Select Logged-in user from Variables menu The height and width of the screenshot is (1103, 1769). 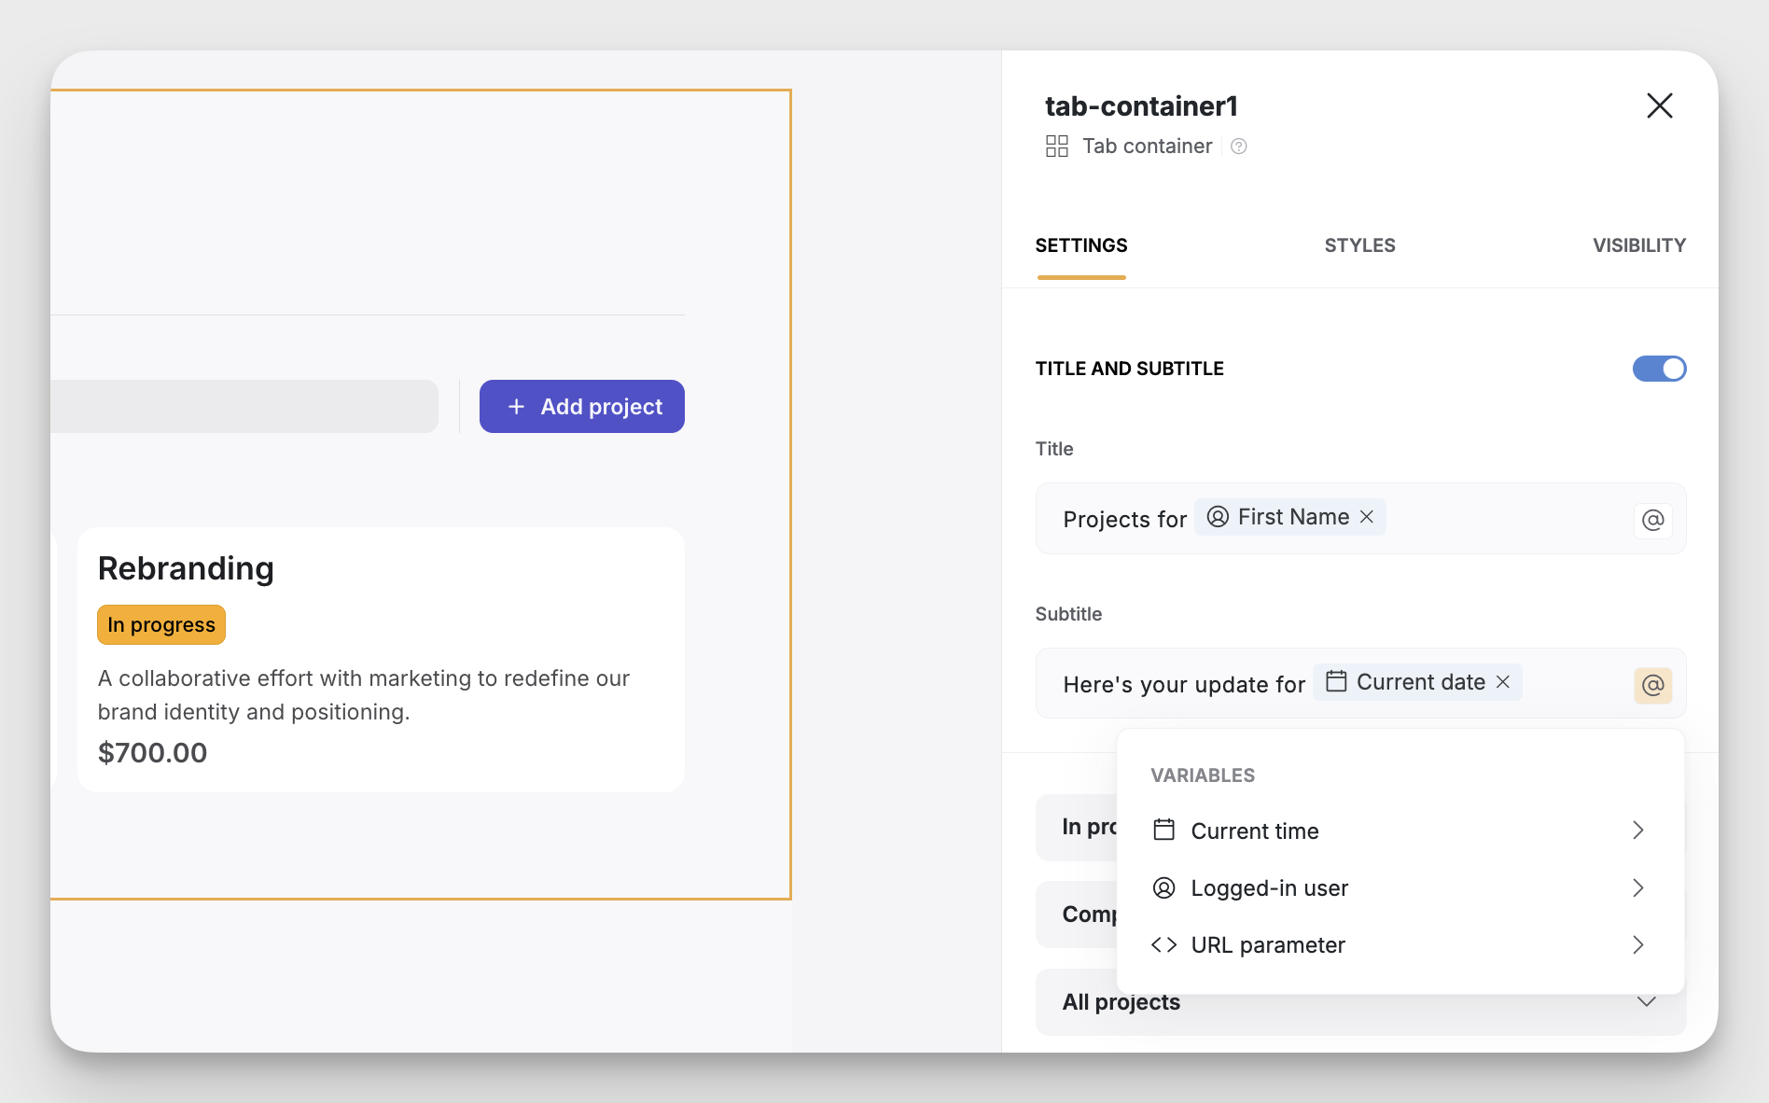point(1400,887)
